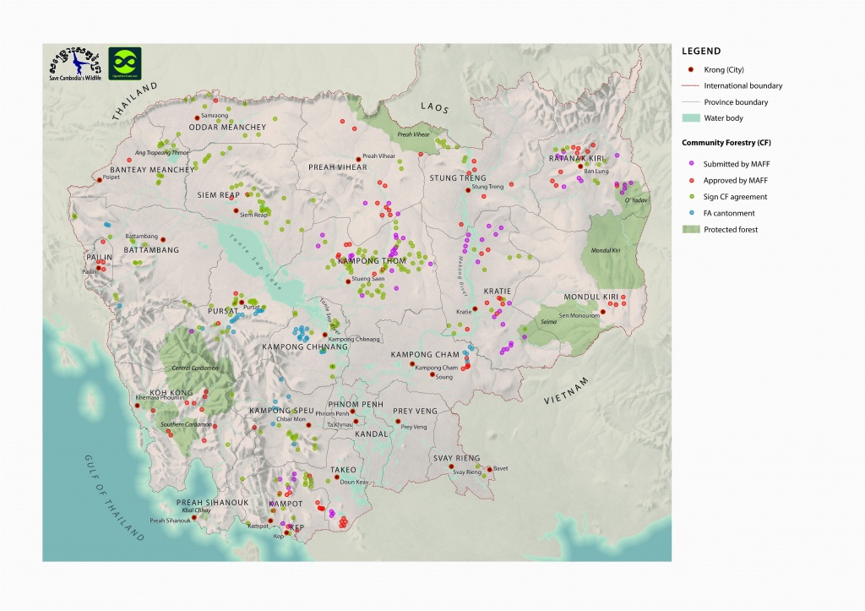Viewport: 865px width, 611px height.
Task: Select the KAMPONG THOM province label
Action: pos(372,261)
